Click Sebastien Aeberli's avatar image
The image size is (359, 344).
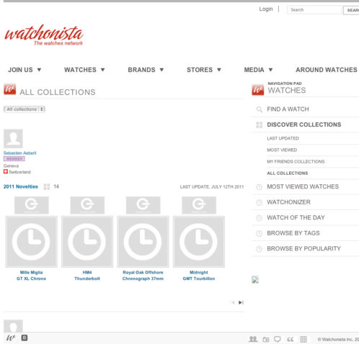coord(13,139)
